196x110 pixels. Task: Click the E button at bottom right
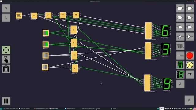(x=189, y=100)
